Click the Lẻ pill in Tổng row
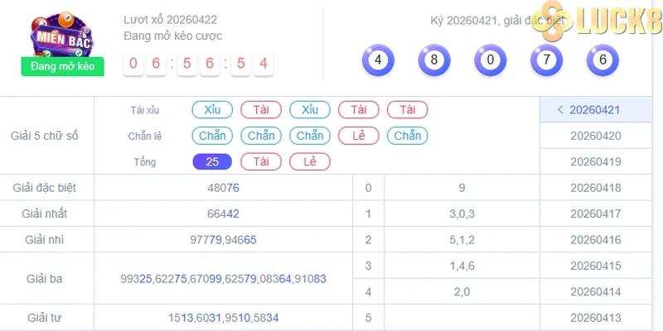This screenshot has height=331, width=663. tap(310, 161)
